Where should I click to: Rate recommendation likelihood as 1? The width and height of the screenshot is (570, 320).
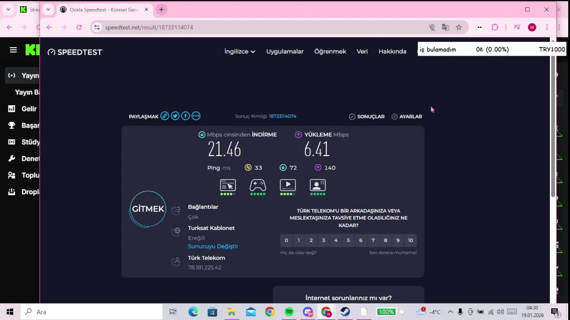click(299, 240)
